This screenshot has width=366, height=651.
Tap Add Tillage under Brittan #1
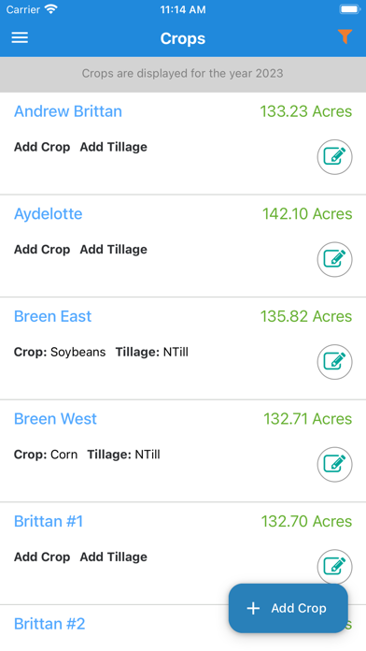(114, 557)
